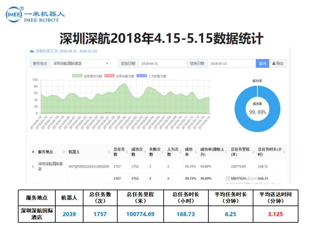Toggle the green 任务成功次数 legend swatch
The height and width of the screenshot is (232, 318).
pyautogui.click(x=77, y=76)
